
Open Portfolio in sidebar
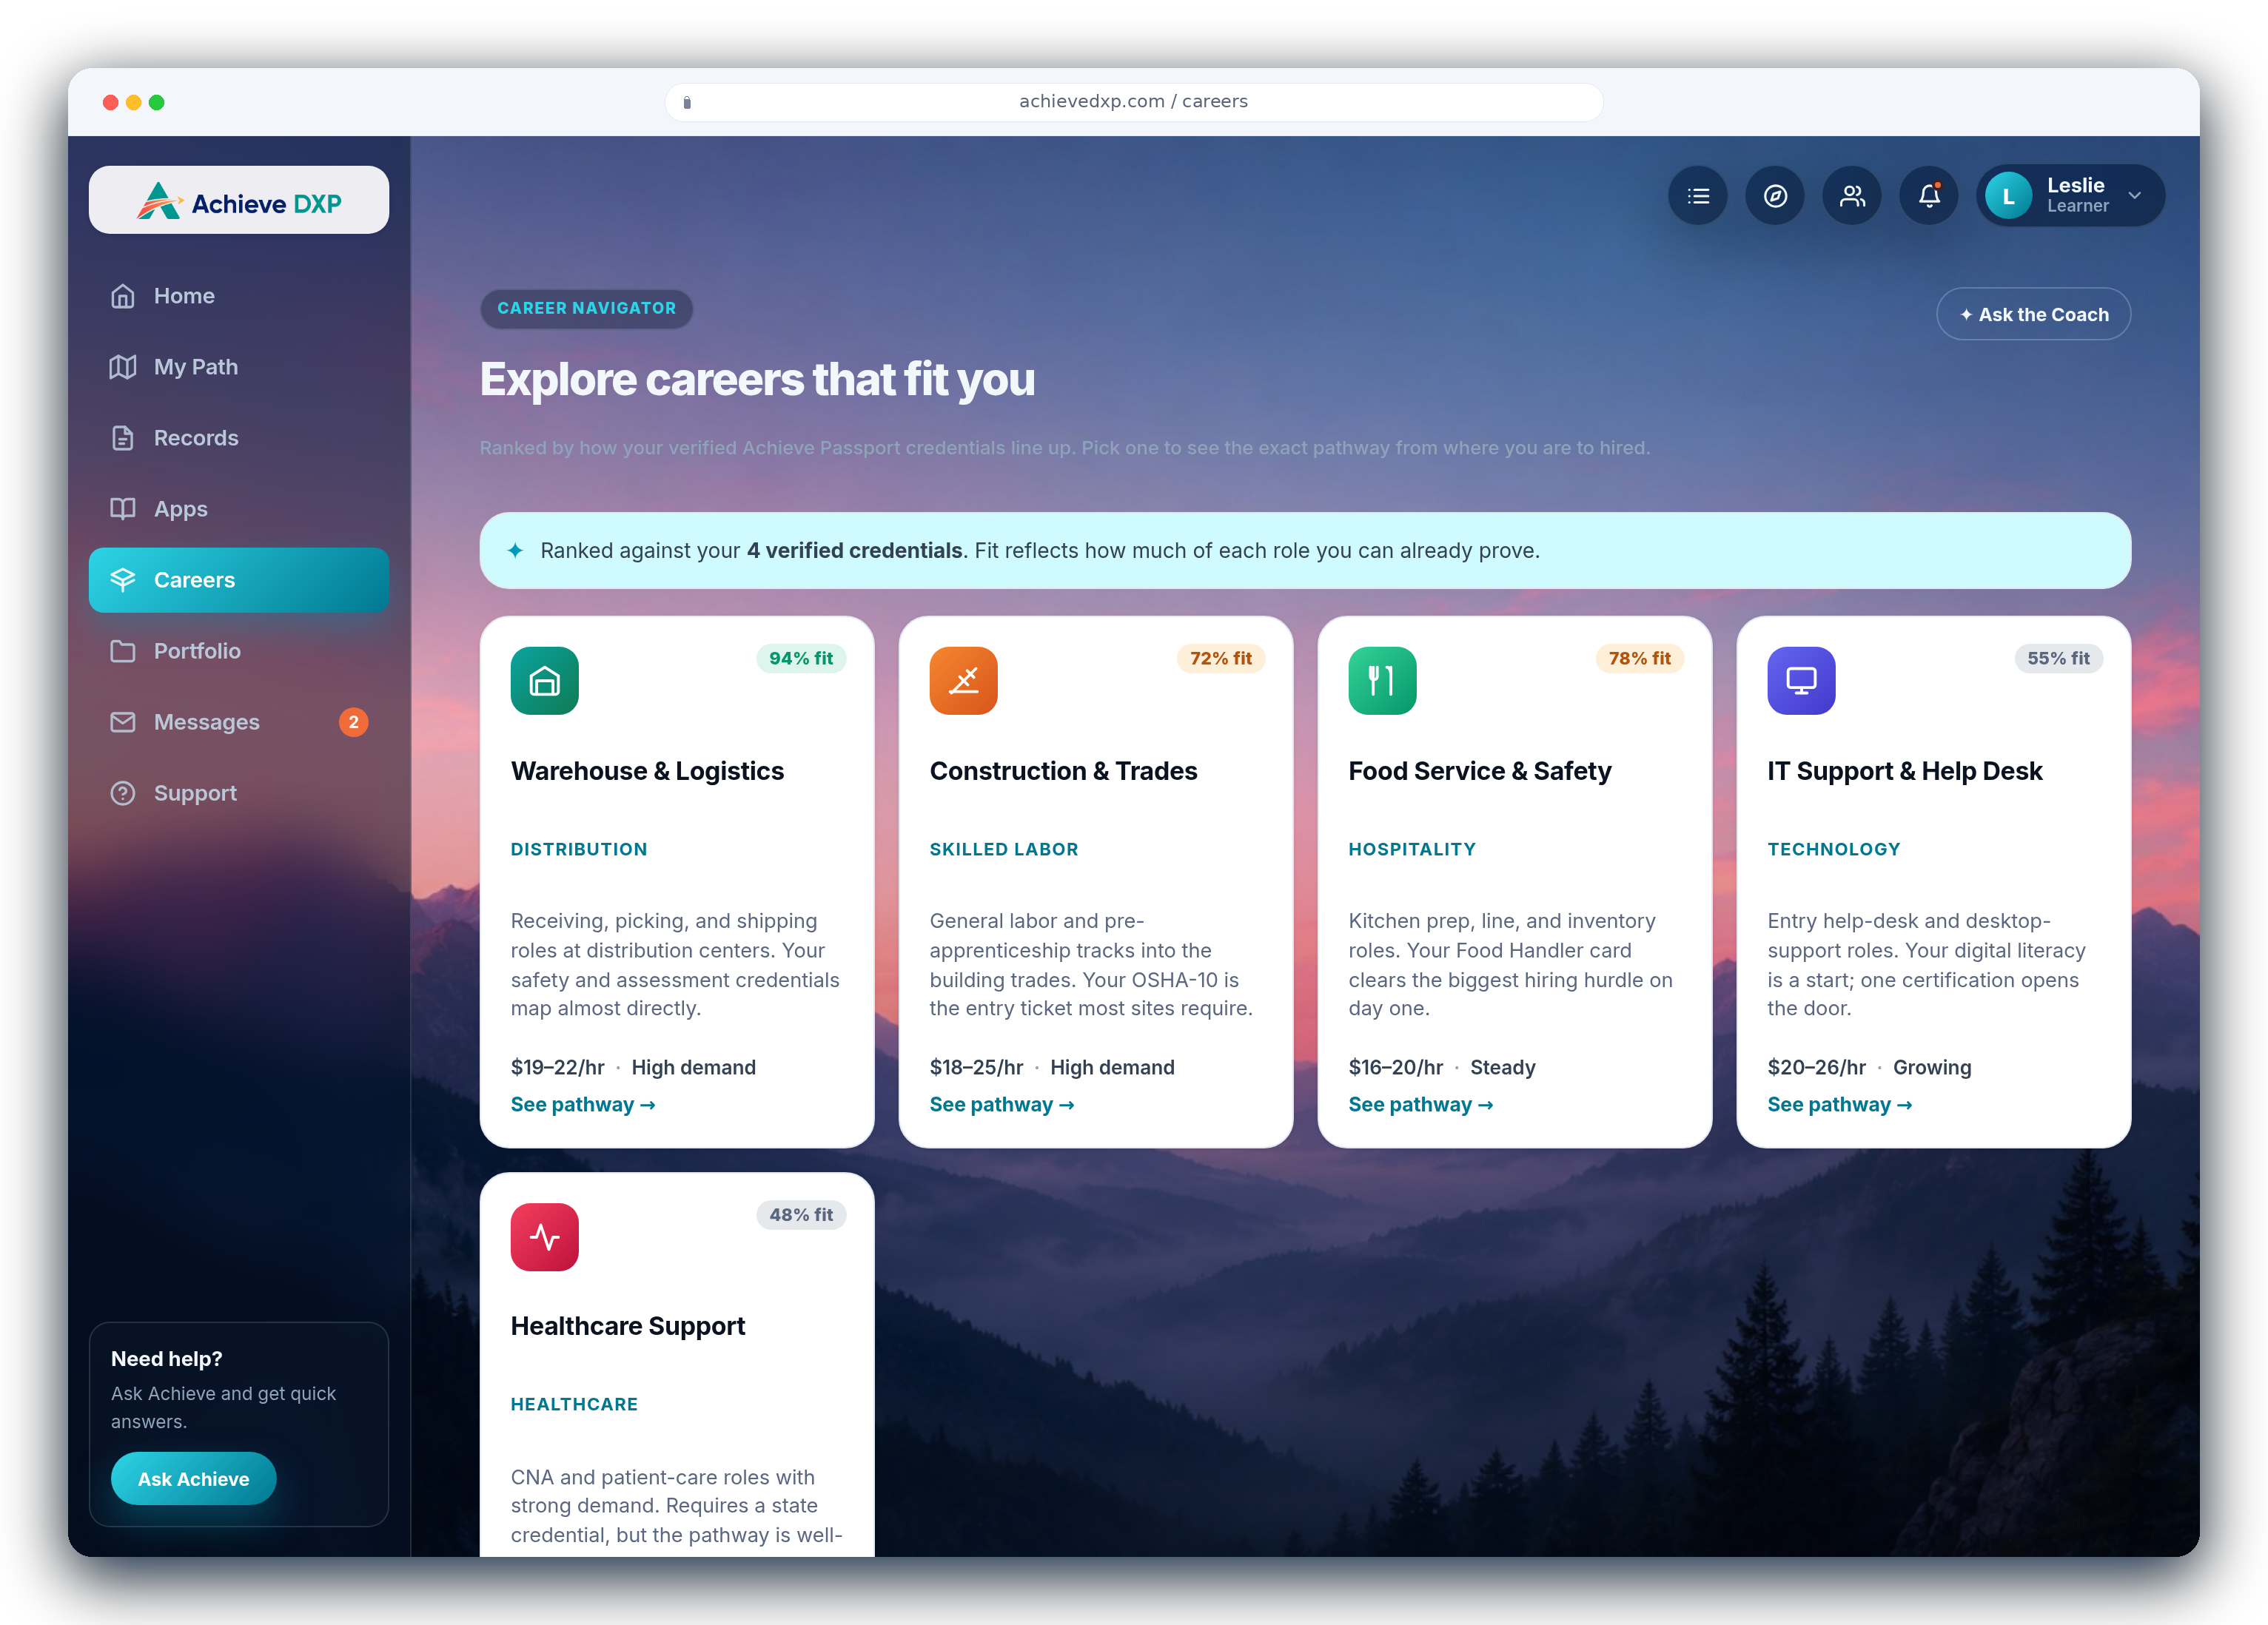[238, 651]
